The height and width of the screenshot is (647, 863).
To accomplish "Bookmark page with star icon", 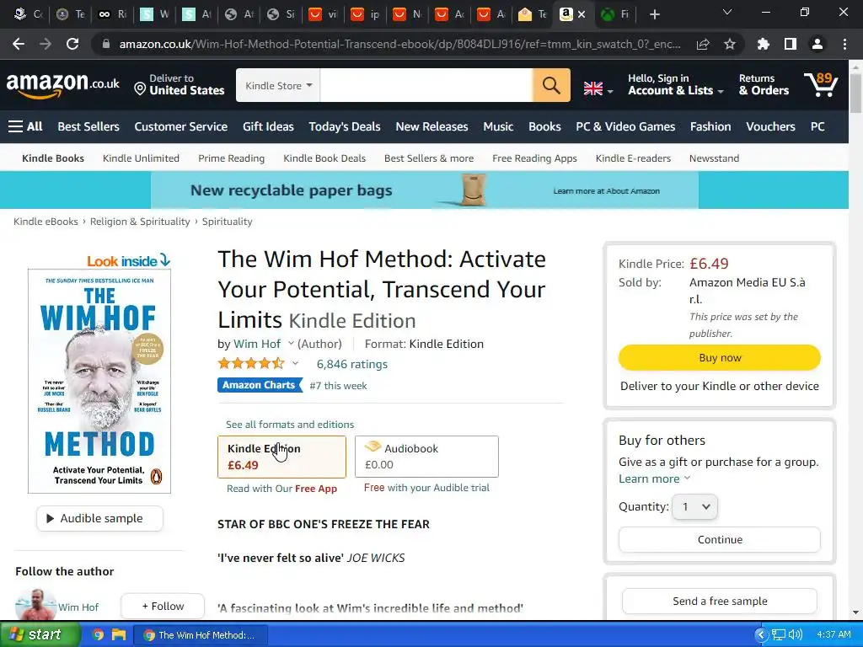I will pos(730,44).
